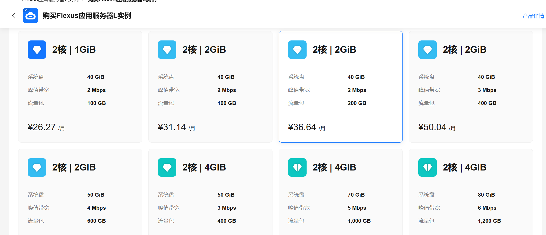Click the 40 GiB value on the ¥36.64 card
The width and height of the screenshot is (546, 235).
[356, 77]
